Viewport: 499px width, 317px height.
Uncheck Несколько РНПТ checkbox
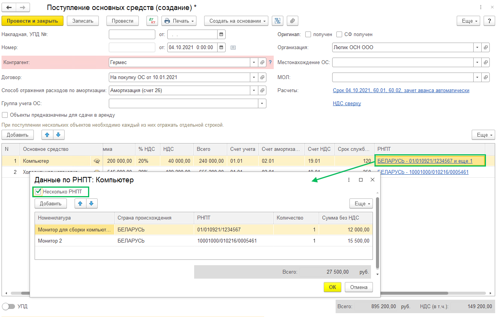38,192
